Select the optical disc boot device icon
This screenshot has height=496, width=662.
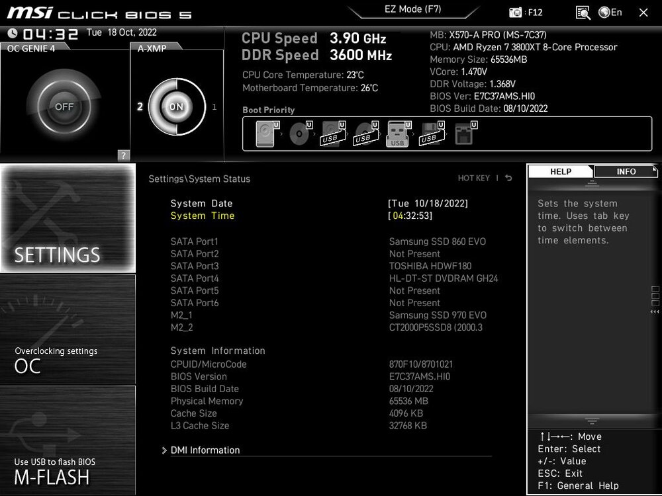299,134
